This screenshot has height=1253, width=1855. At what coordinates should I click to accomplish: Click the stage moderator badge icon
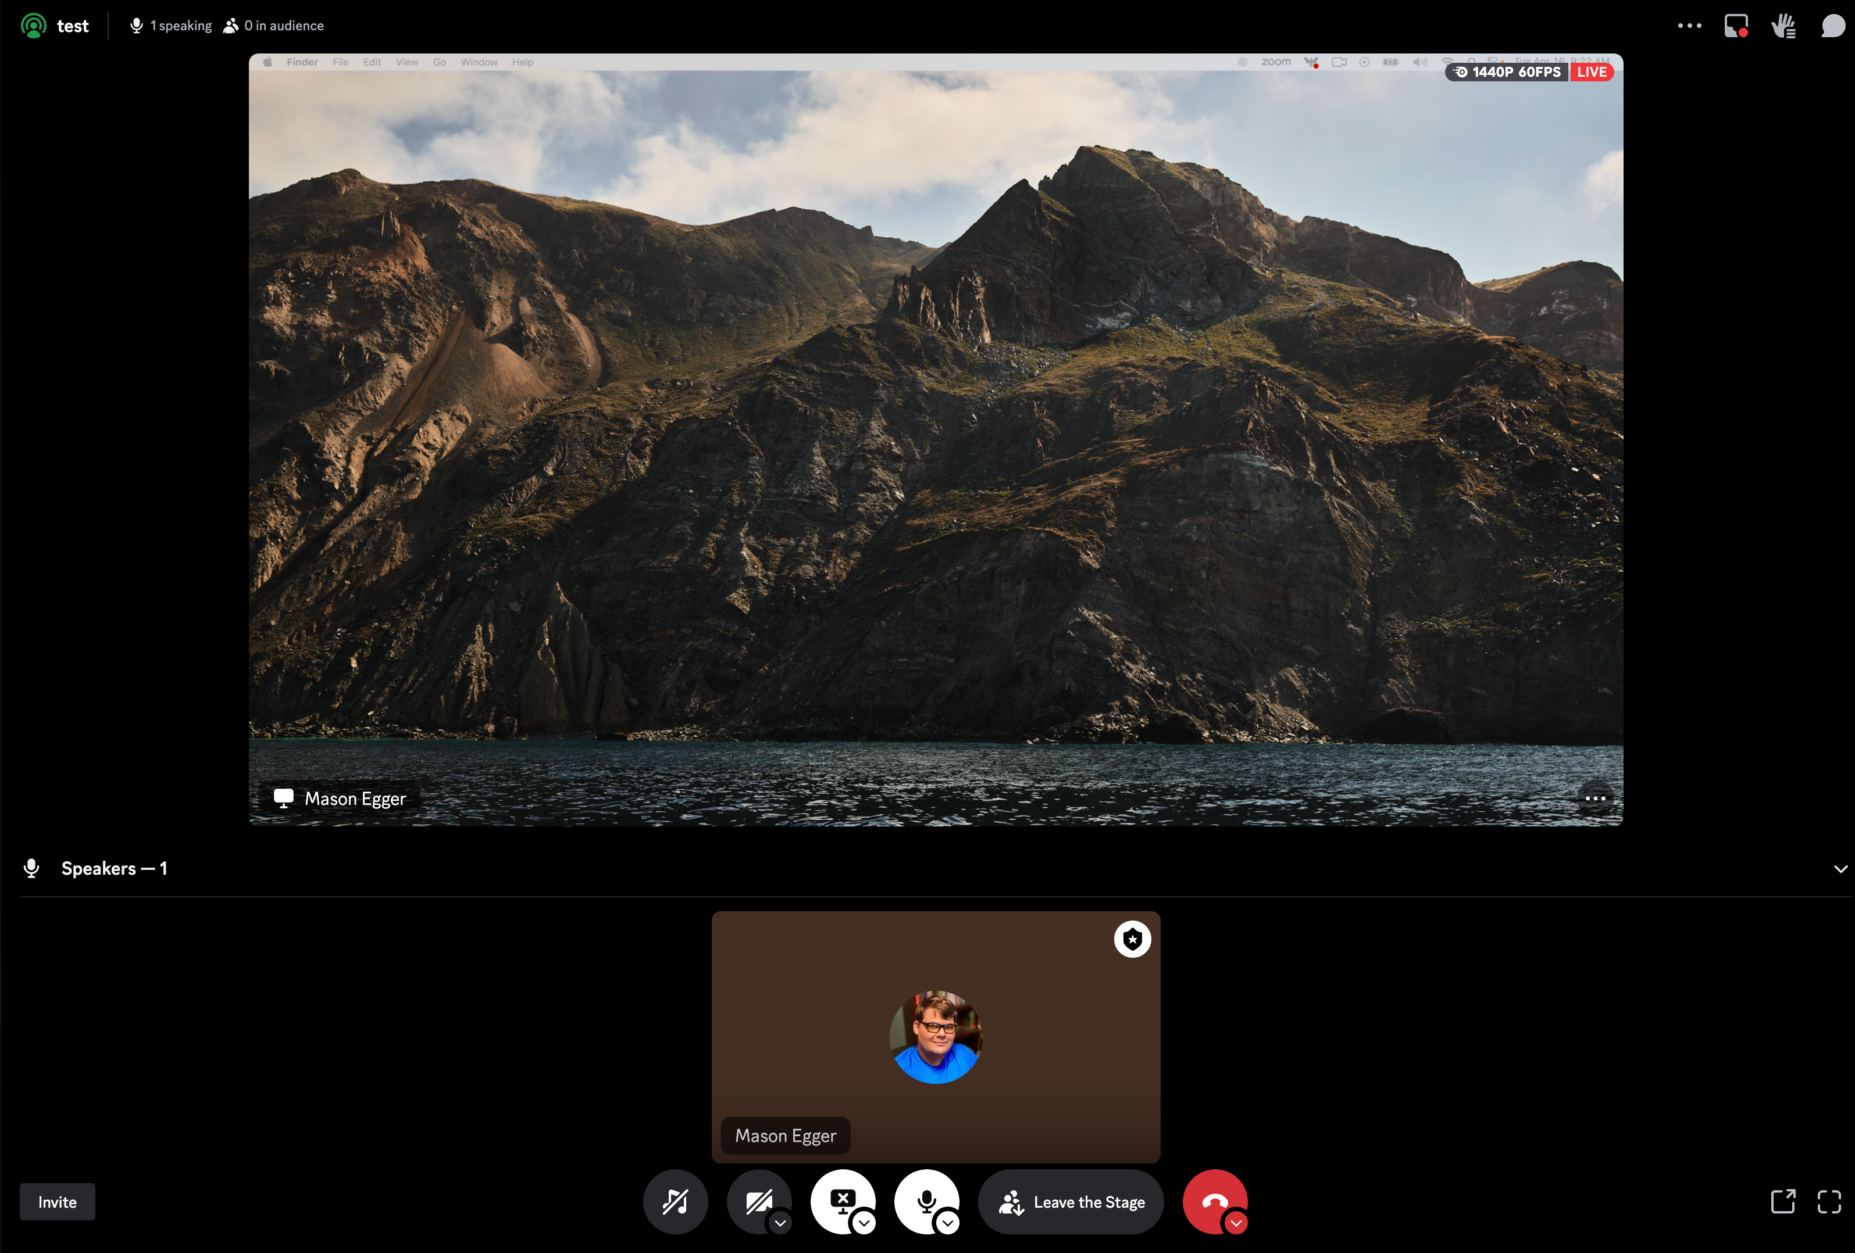click(x=1132, y=939)
